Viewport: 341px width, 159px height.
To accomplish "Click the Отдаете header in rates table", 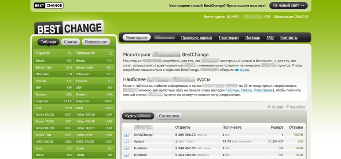I will (x=183, y=127).
